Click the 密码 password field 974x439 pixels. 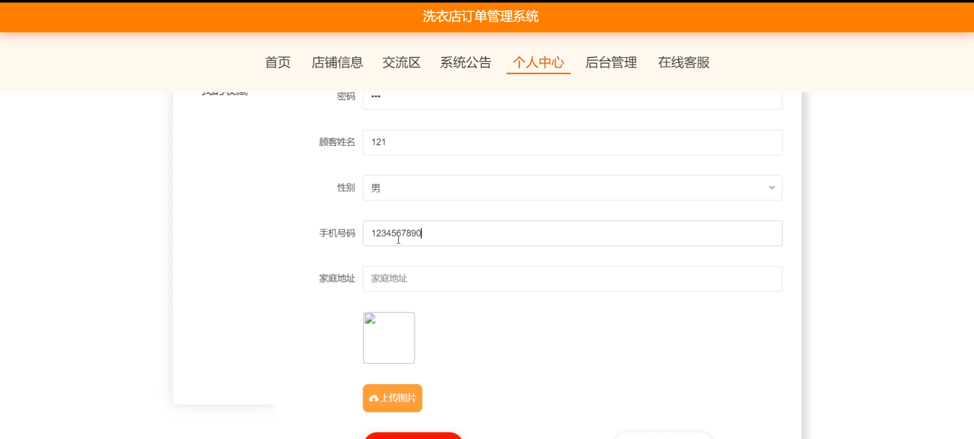573,100
